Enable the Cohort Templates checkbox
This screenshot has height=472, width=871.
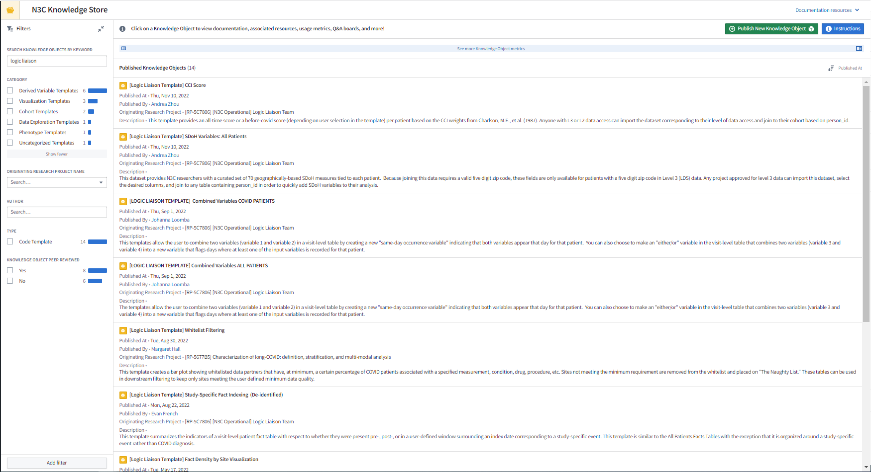10,111
